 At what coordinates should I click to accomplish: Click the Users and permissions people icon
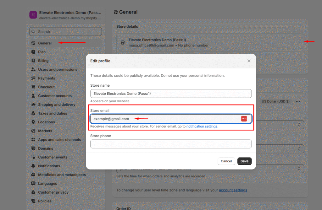33,69
